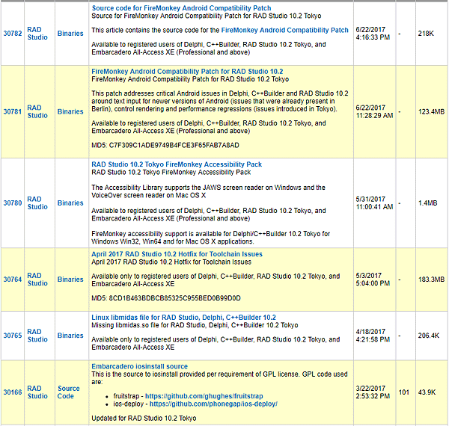Click RAD Studio link in row 30765
Screen dimensions: 449x426
click(x=37, y=336)
